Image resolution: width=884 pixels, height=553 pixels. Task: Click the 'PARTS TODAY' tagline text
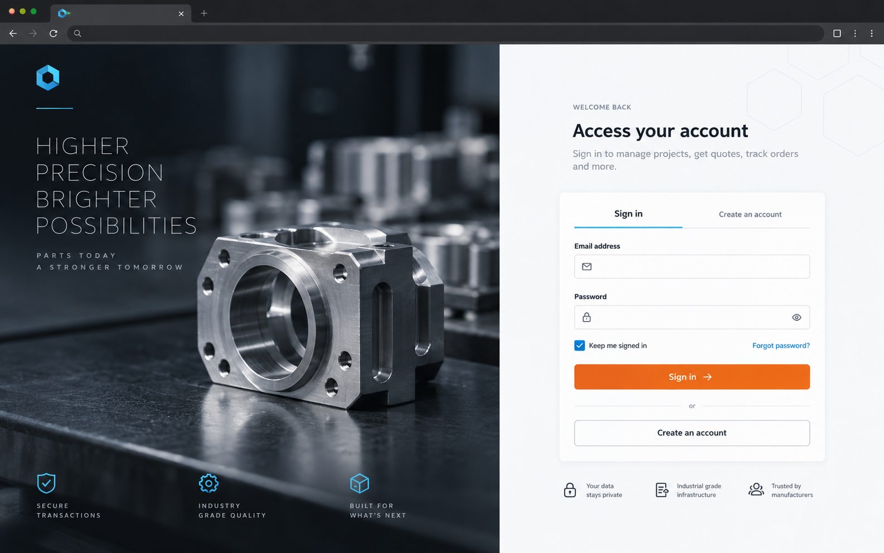coord(76,256)
